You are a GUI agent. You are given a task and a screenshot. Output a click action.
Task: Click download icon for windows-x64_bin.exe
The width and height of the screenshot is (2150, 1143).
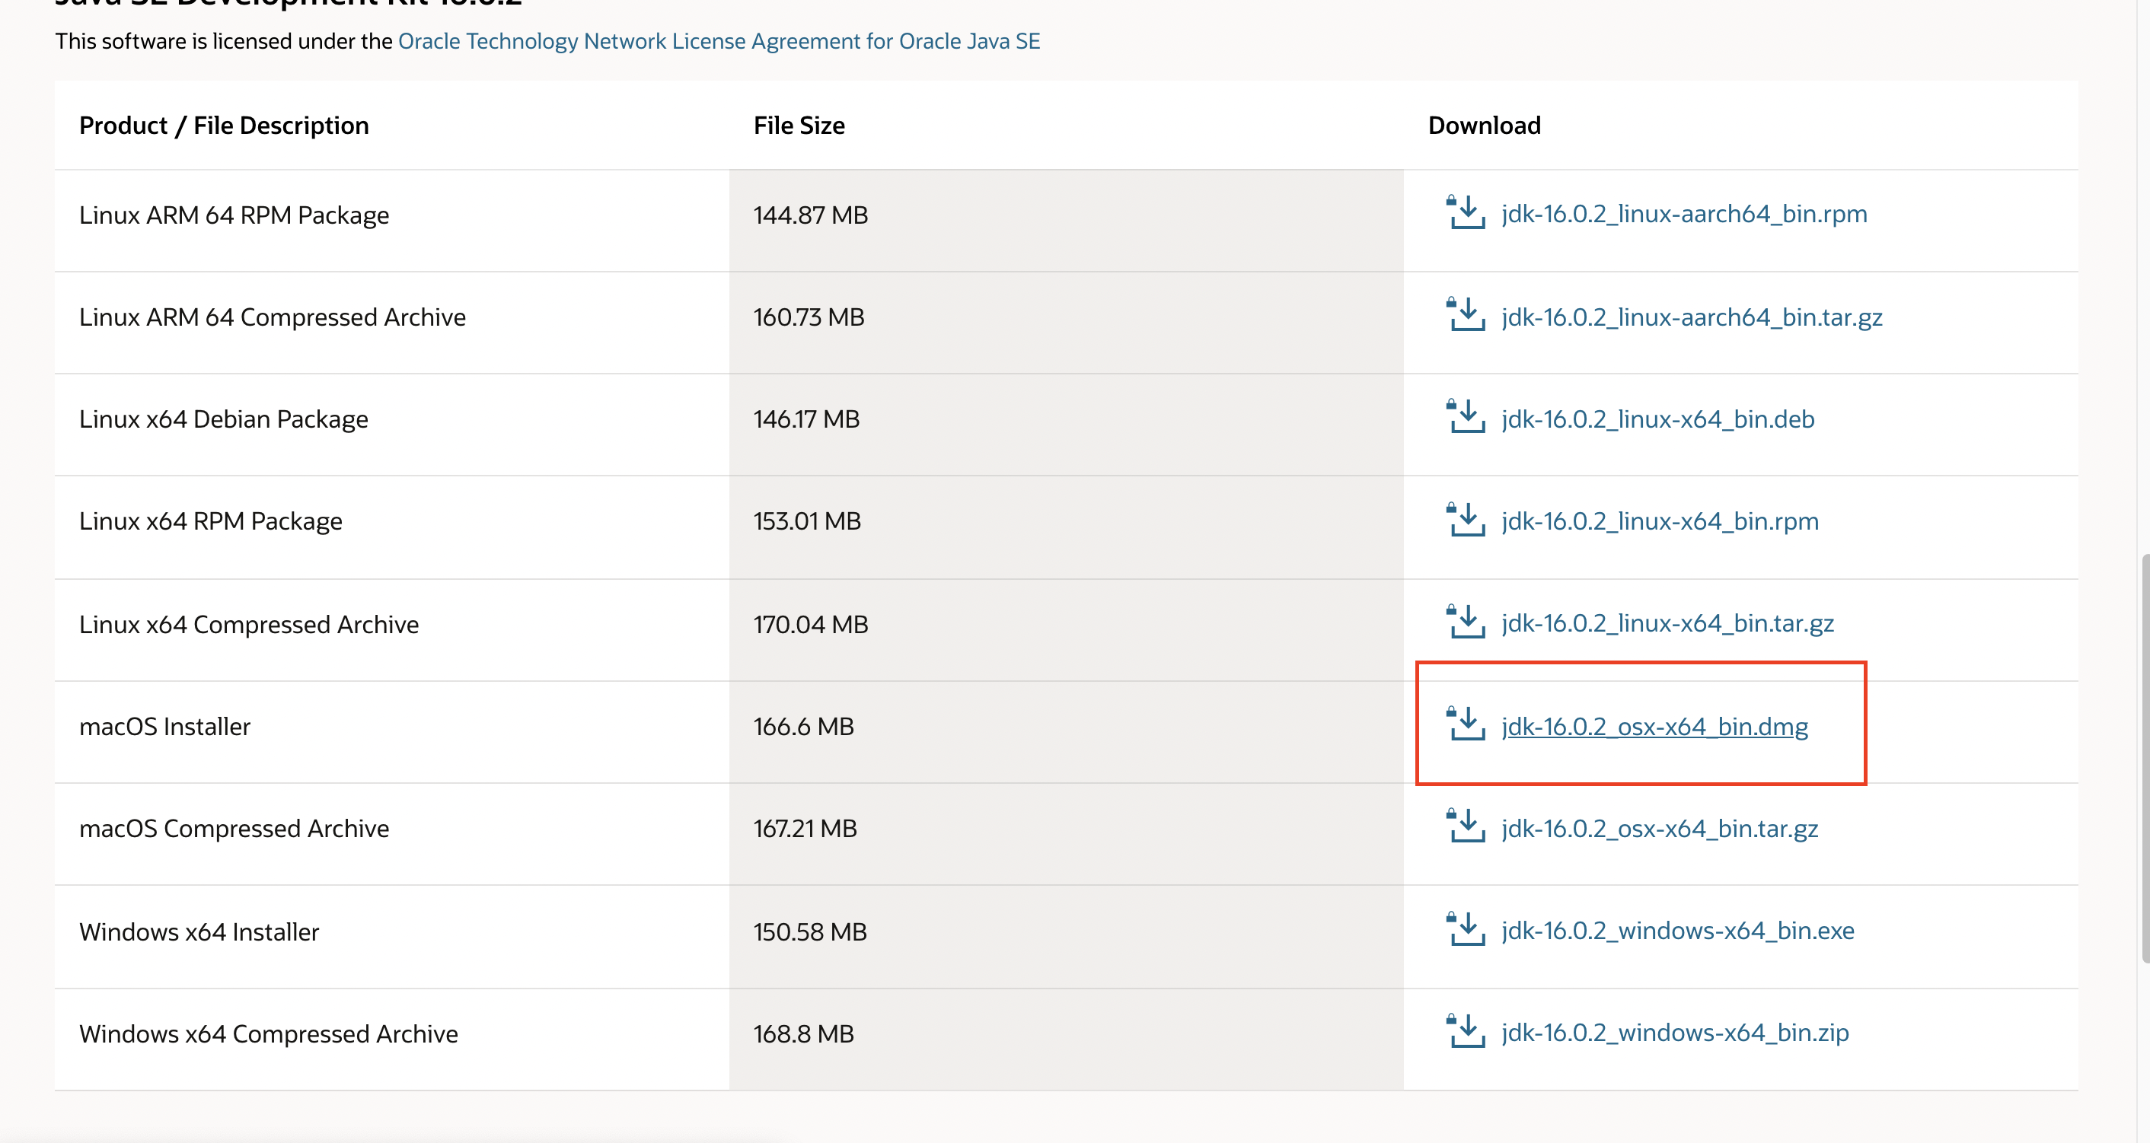click(1465, 928)
